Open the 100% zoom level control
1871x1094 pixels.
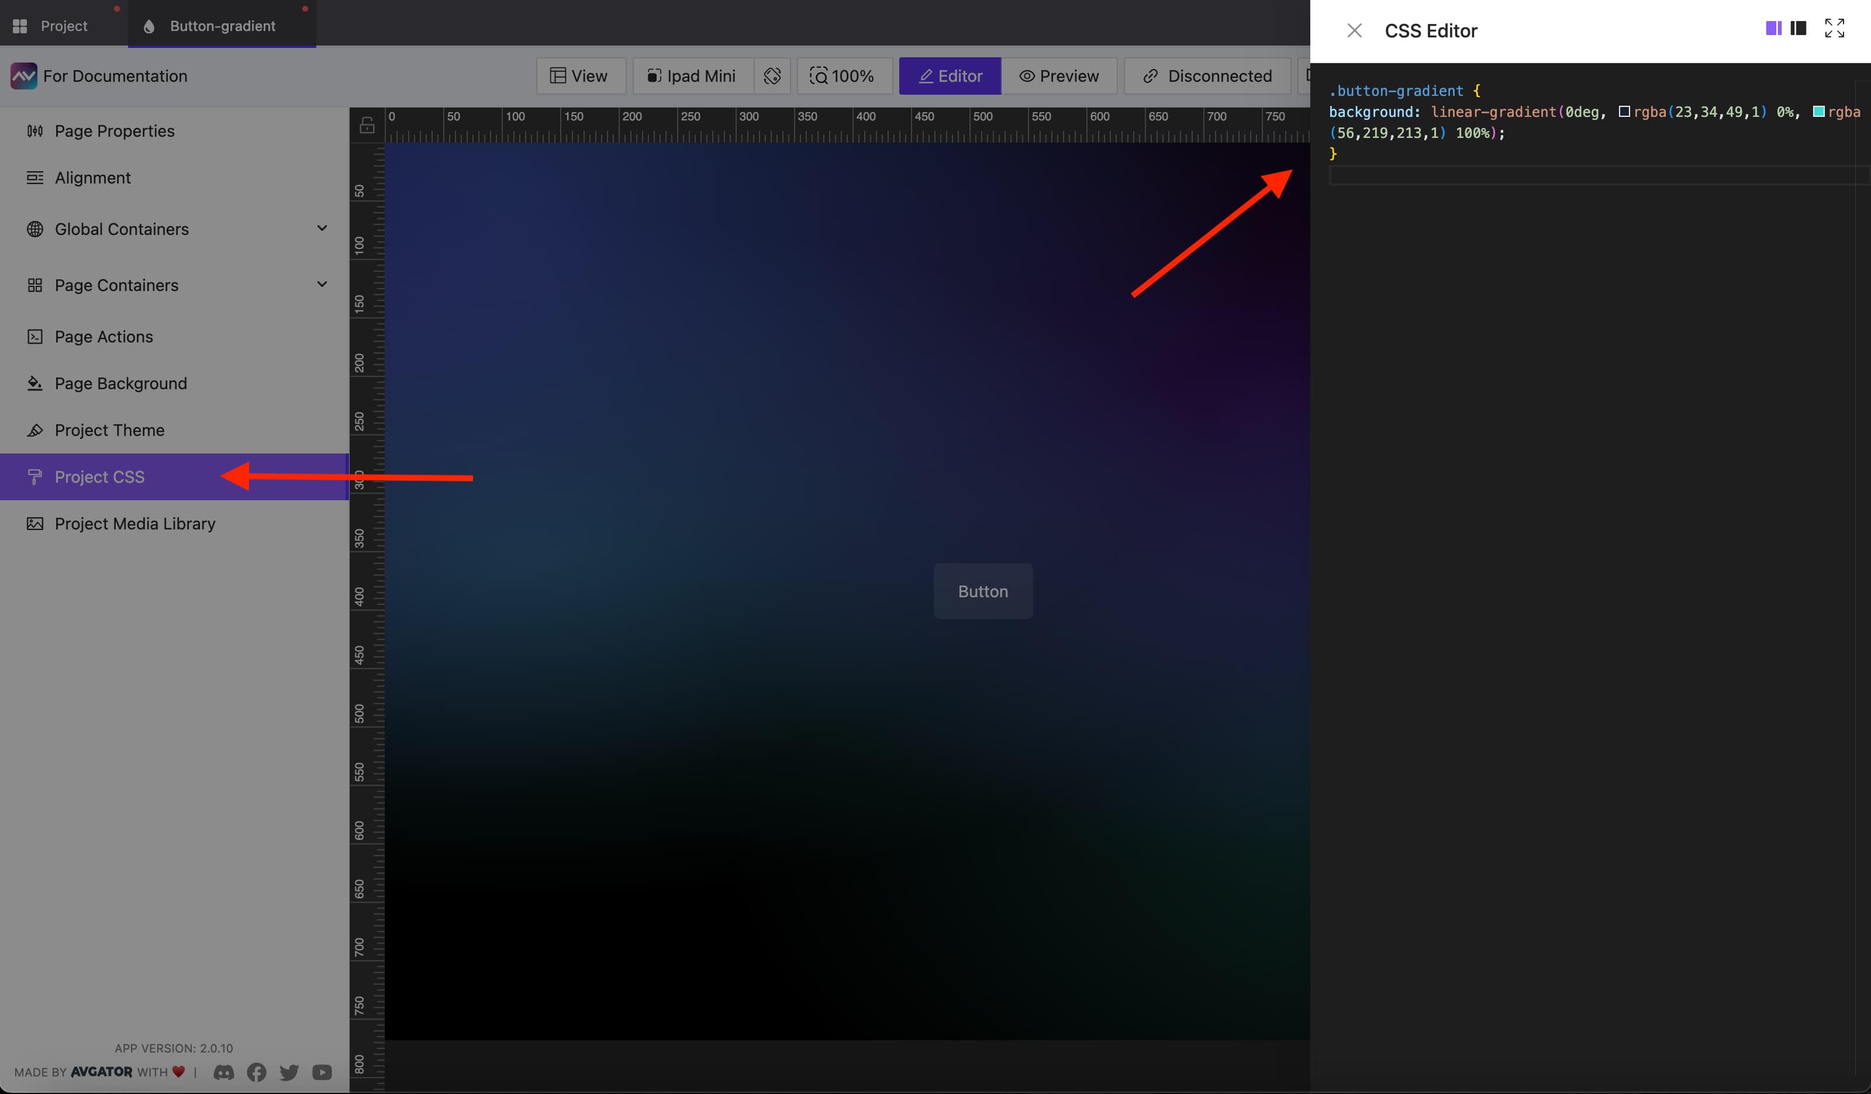tap(844, 76)
